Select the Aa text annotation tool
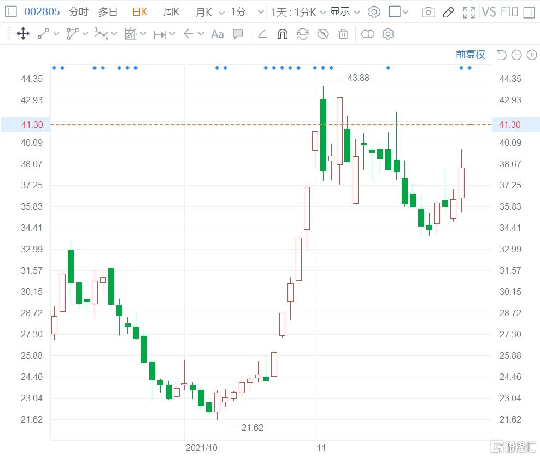 click(x=218, y=34)
